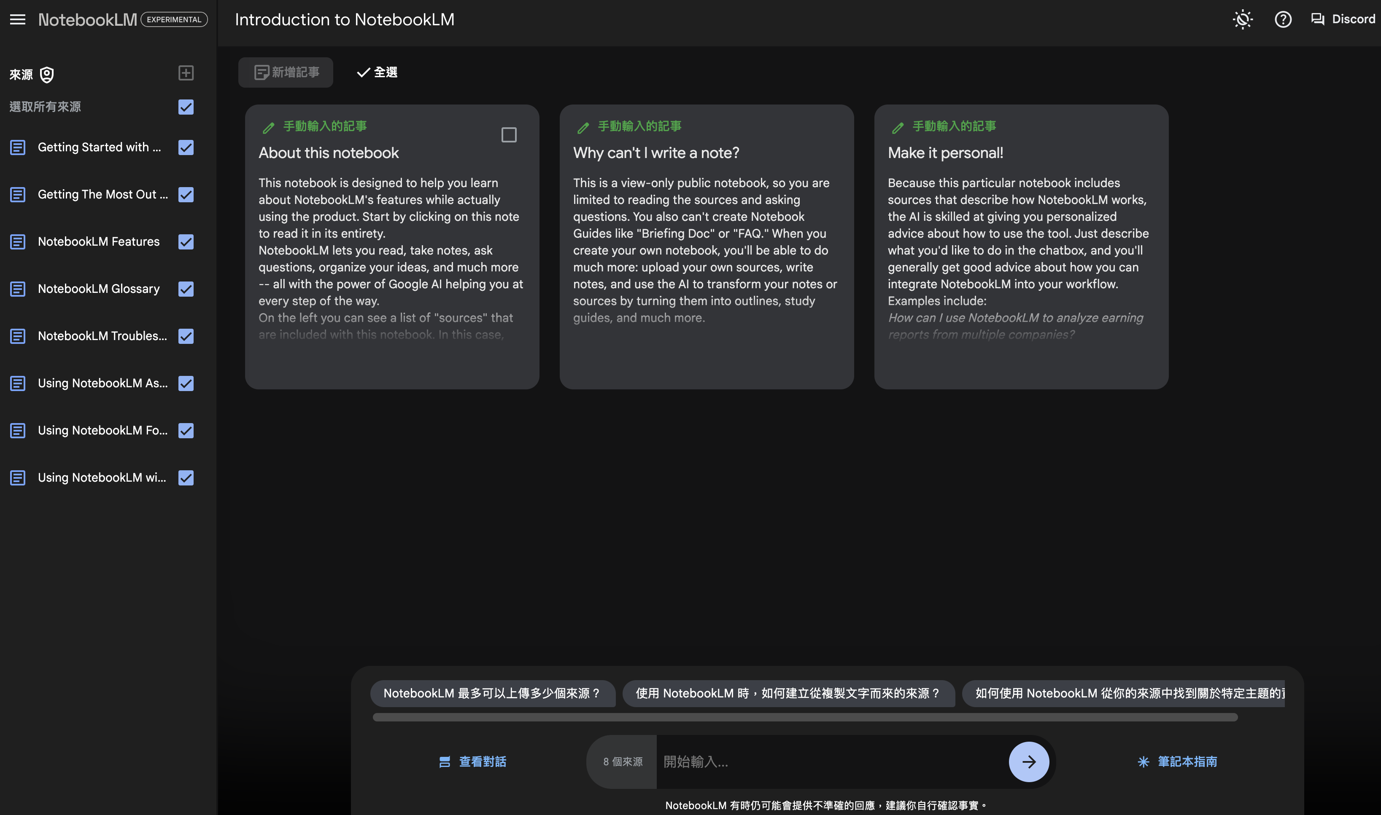The height and width of the screenshot is (815, 1381).
Task: Open source Getting Started with ...
Action: [100, 147]
